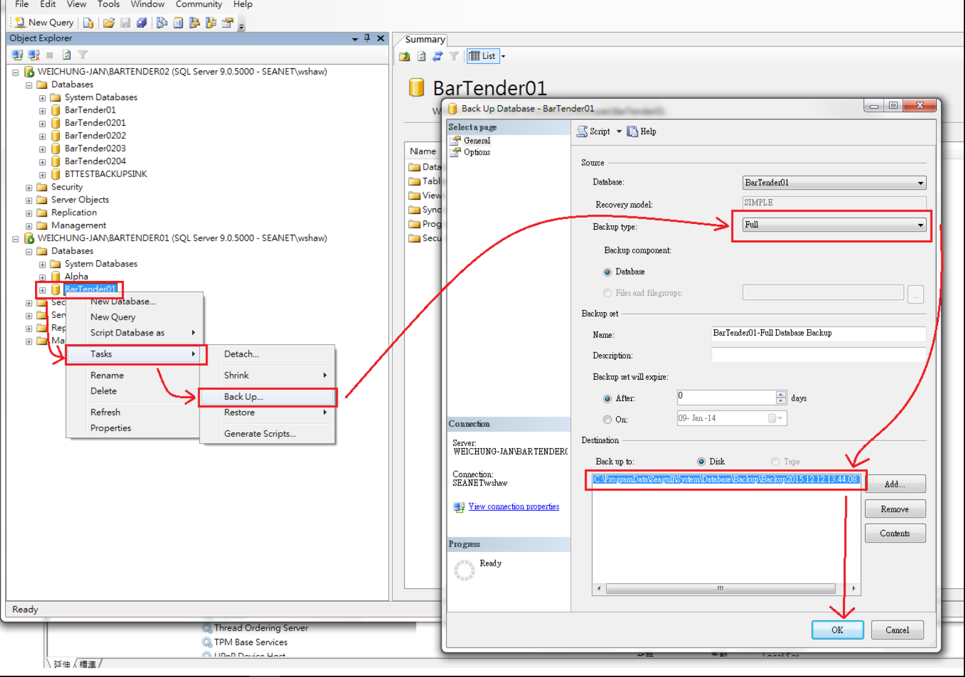965x677 pixels.
Task: Pin the Object Explorer panel with pushpin icon
Action: point(367,38)
